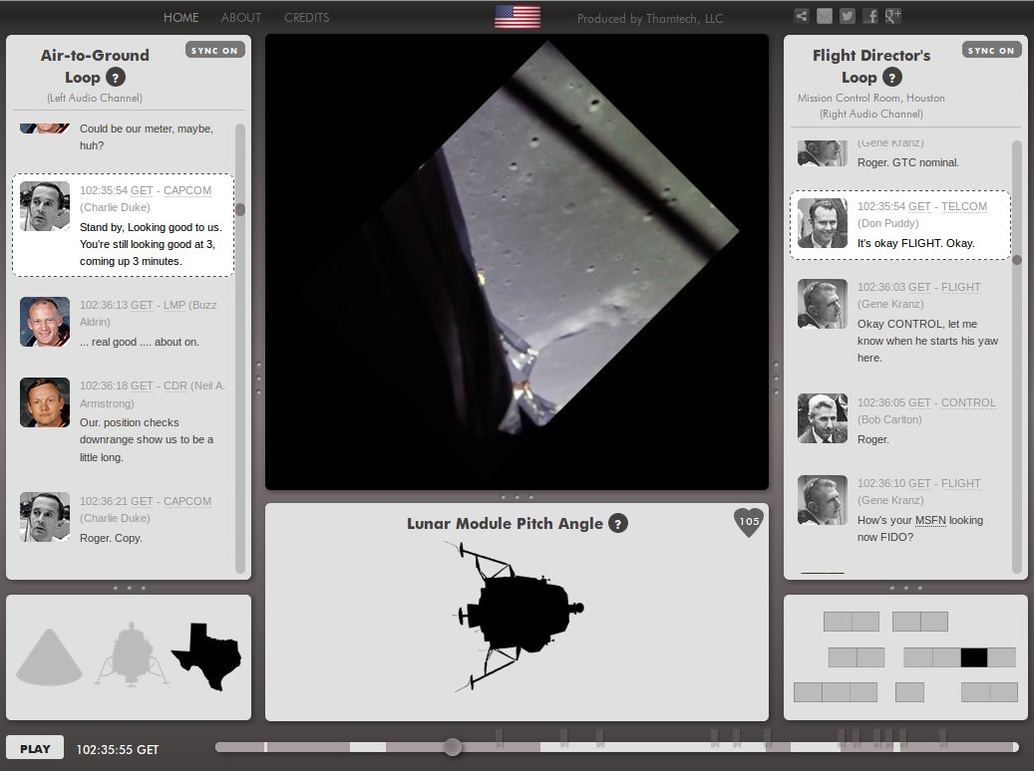Click the MSFN abbreviation link

pos(930,521)
